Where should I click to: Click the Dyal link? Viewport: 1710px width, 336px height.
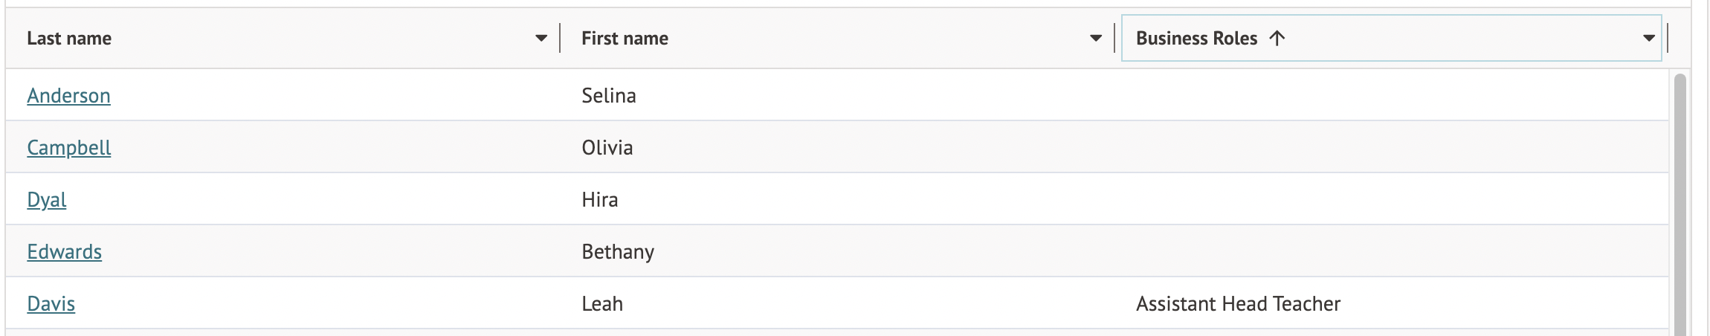click(47, 200)
